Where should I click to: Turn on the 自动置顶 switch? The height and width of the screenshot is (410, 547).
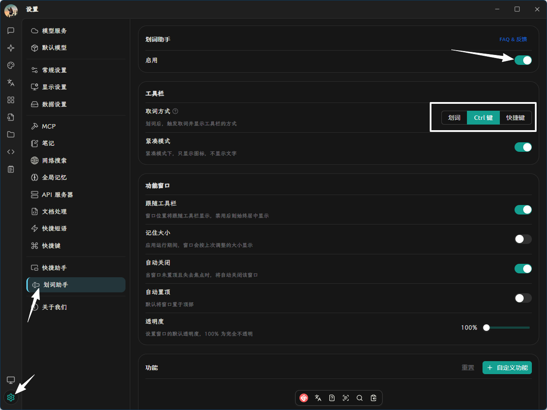coord(523,298)
